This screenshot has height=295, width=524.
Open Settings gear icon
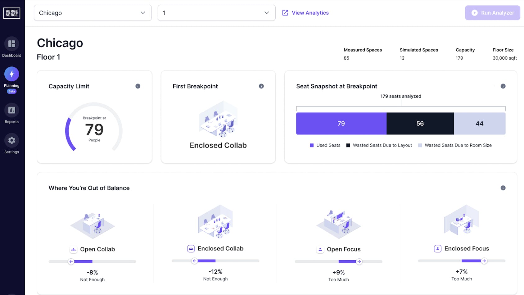pos(12,140)
